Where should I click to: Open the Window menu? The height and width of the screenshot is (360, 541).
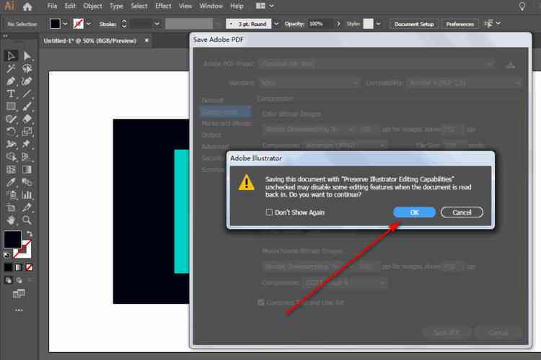(x=211, y=6)
